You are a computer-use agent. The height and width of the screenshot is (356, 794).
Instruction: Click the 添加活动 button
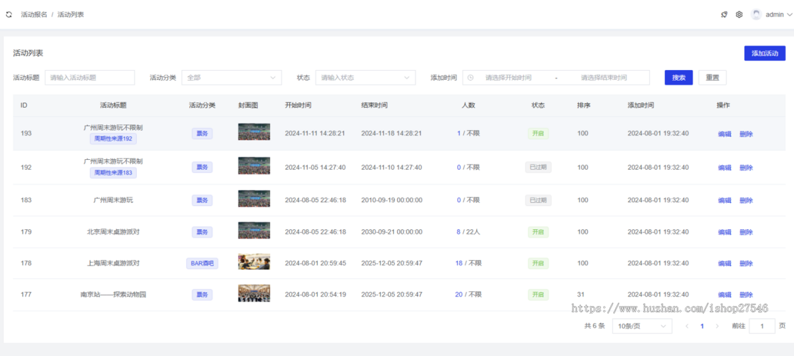click(764, 53)
